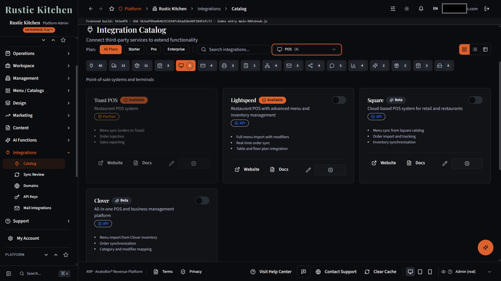Select the gift loyalty category chip
The width and height of the screenshot is (501, 281).
[401, 66]
